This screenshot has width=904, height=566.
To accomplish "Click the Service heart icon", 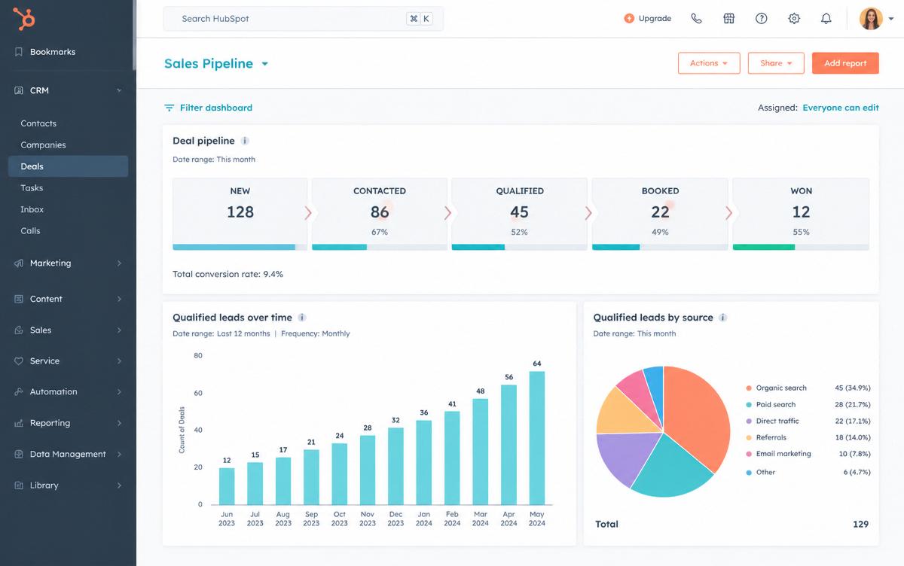I will click(x=19, y=361).
